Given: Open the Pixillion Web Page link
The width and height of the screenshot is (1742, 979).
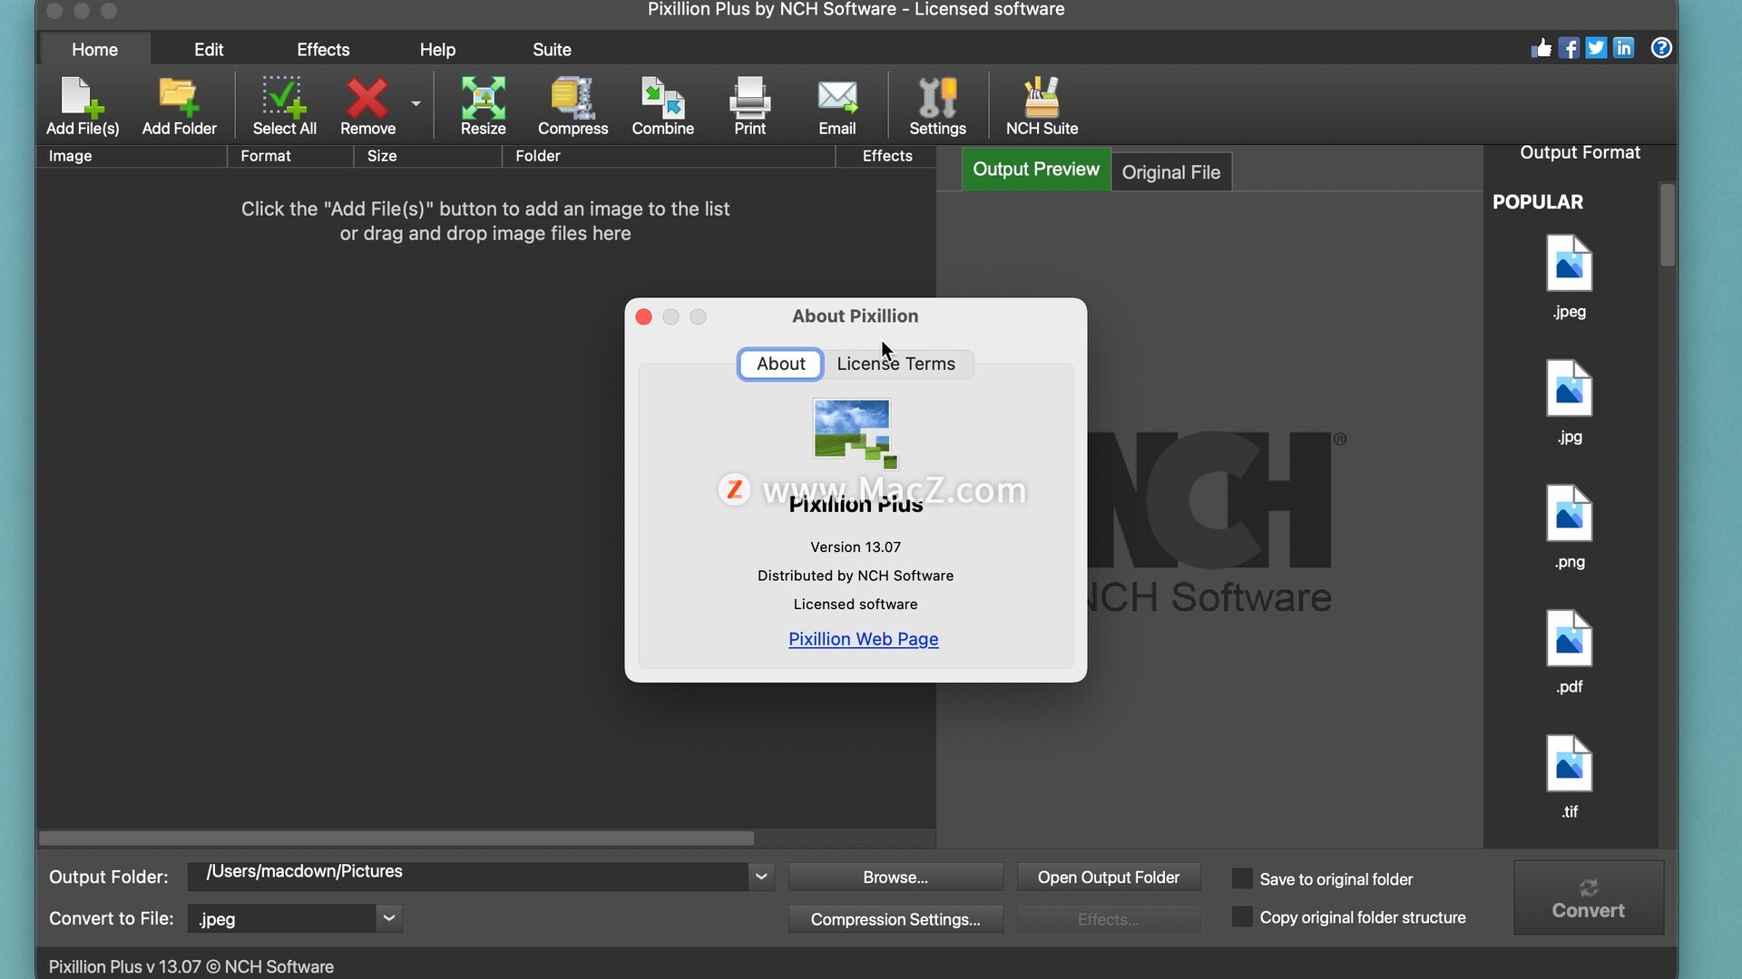Looking at the screenshot, I should click(x=863, y=639).
